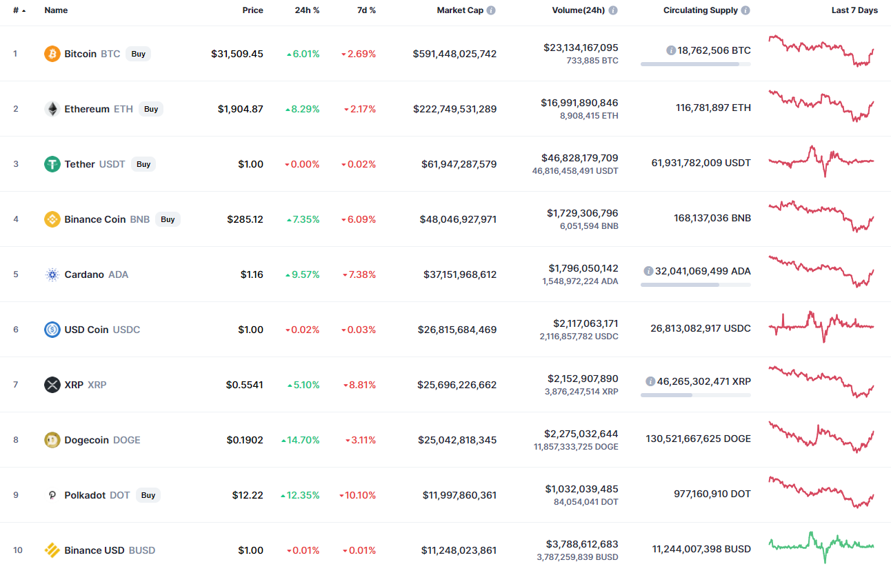Click the Dogecoin logo icon
The width and height of the screenshot is (891, 571).
pyautogui.click(x=52, y=440)
